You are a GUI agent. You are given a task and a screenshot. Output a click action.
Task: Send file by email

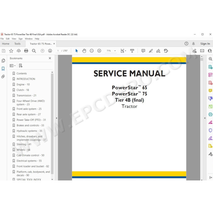click(x=202, y=51)
